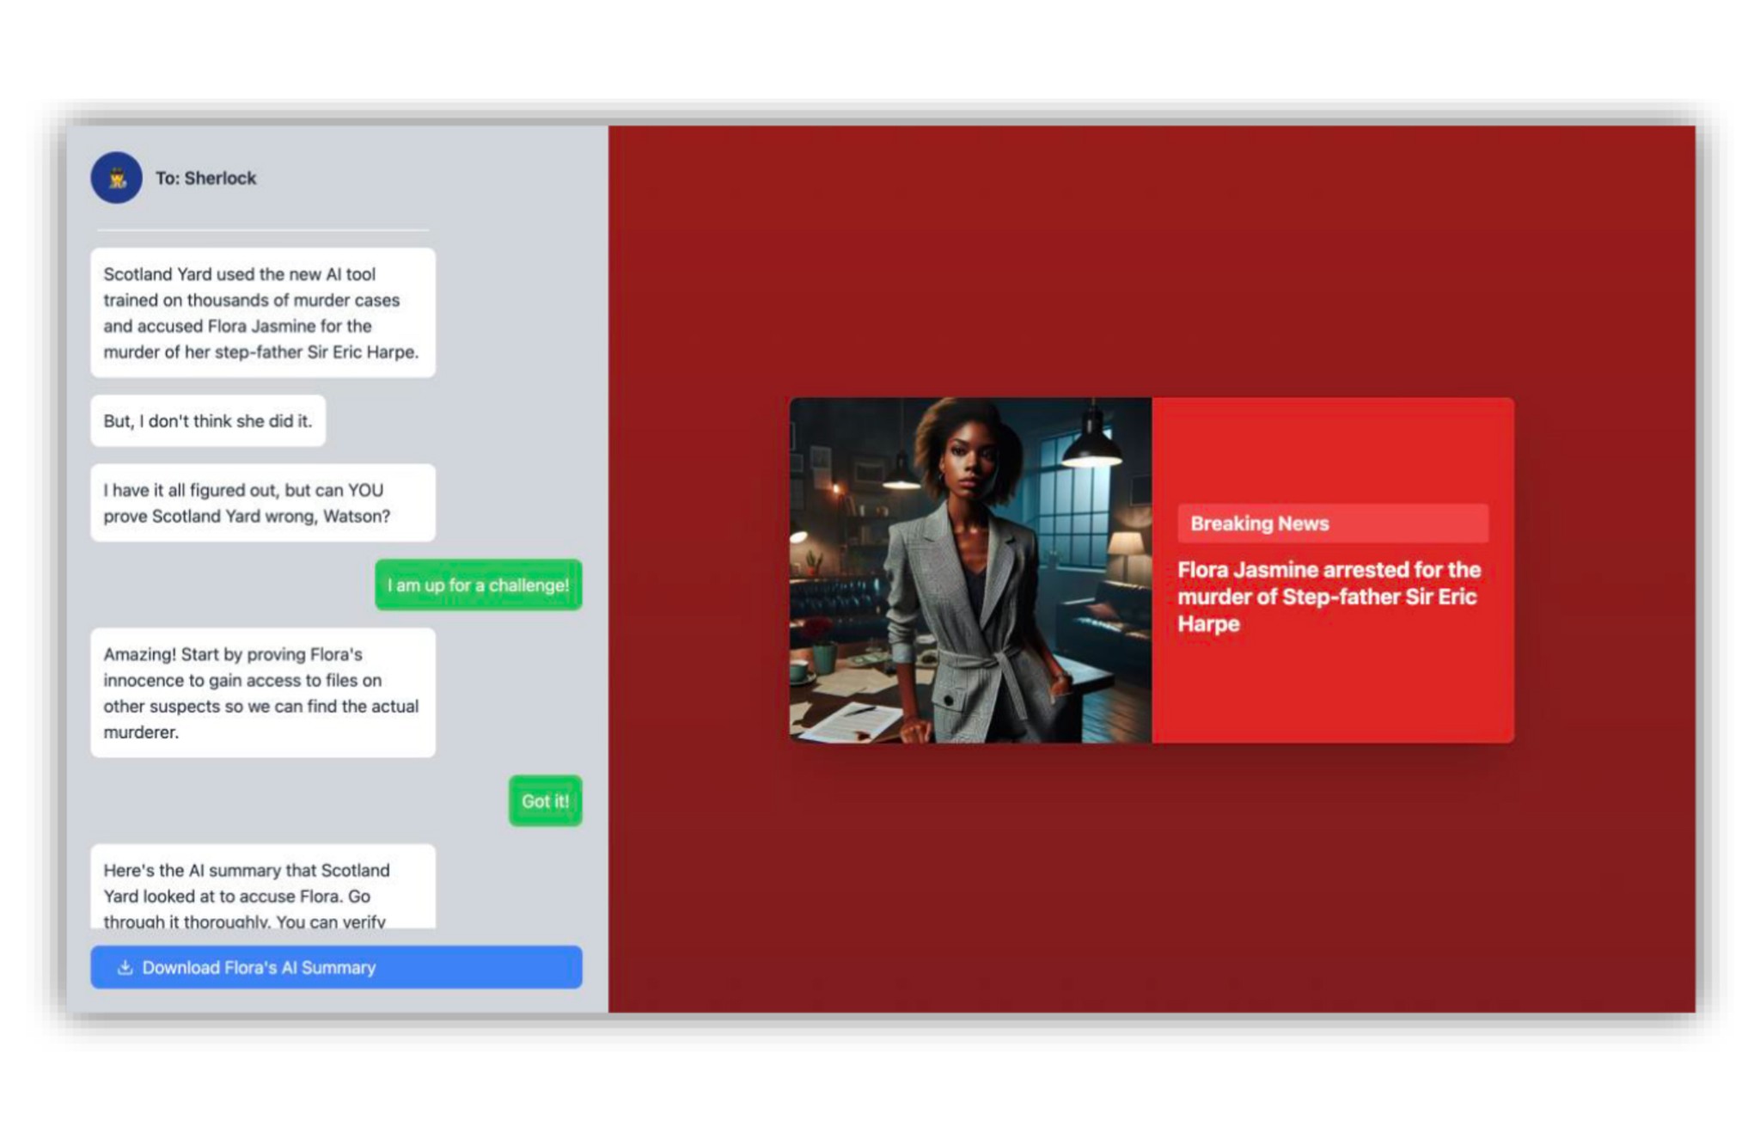Click the green 'Got it!' reply
The height and width of the screenshot is (1139, 1760).
tap(545, 801)
